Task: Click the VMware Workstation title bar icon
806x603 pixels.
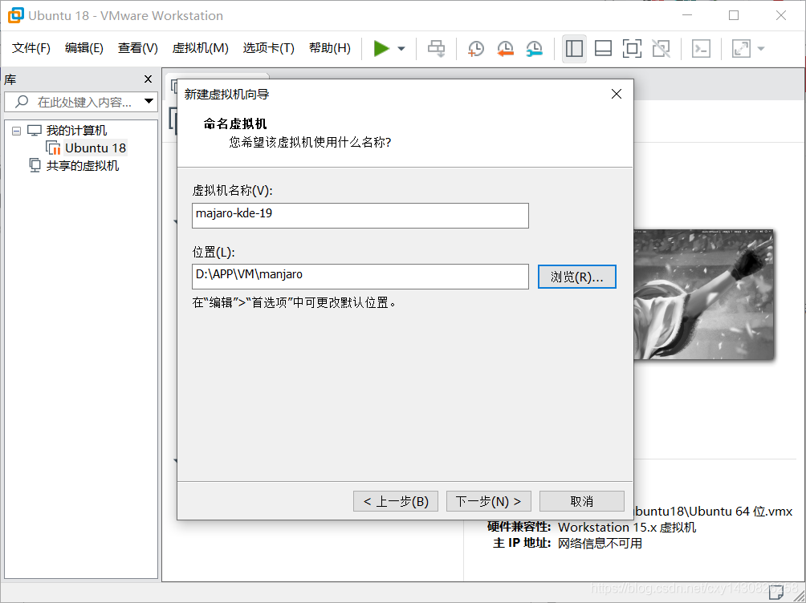Action: 15,15
